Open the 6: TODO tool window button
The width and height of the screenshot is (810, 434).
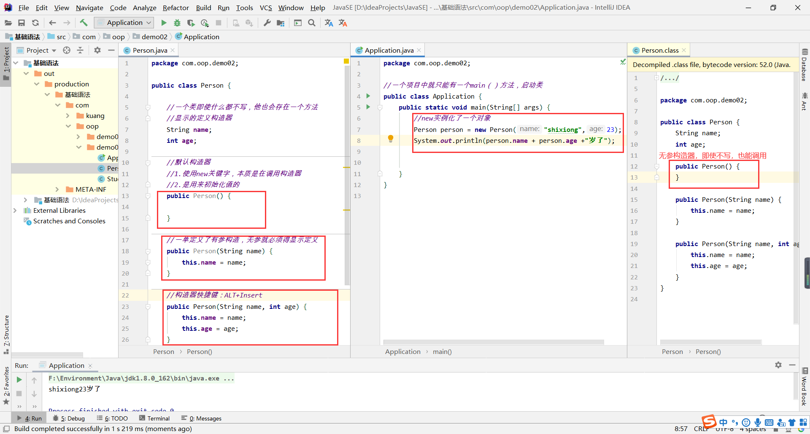click(x=112, y=418)
